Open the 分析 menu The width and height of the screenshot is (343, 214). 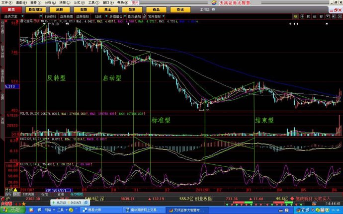(50, 2)
